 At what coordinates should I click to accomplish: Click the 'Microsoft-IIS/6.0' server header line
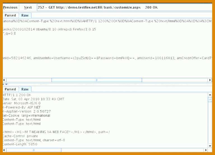[22, 103]
